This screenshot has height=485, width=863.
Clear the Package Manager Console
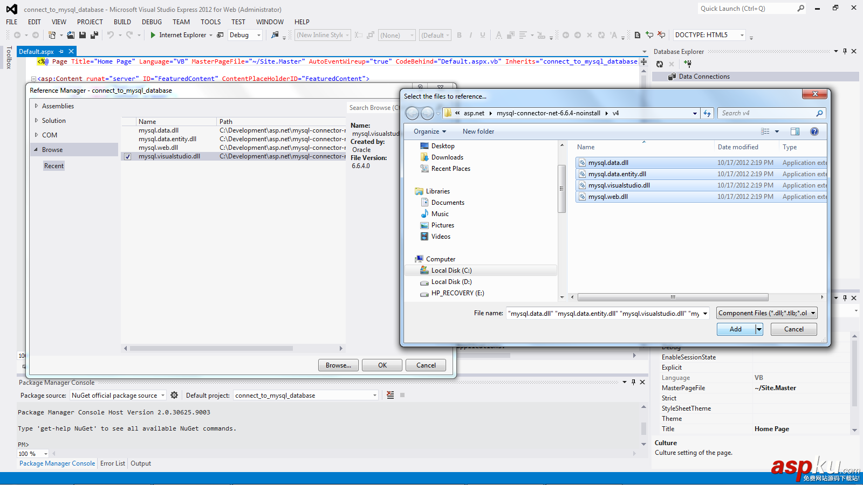[x=391, y=395]
